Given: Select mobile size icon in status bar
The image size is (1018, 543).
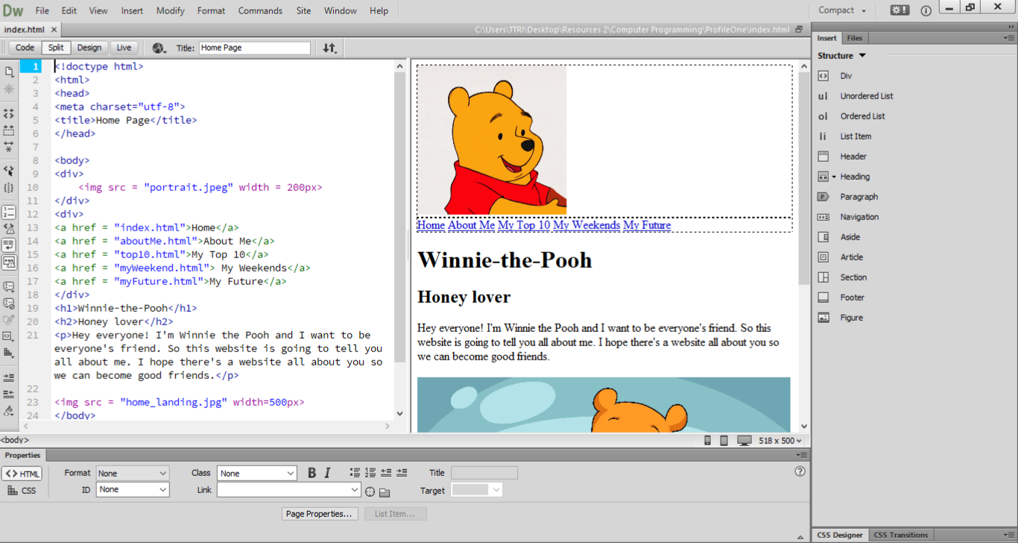Looking at the screenshot, I should 708,441.
